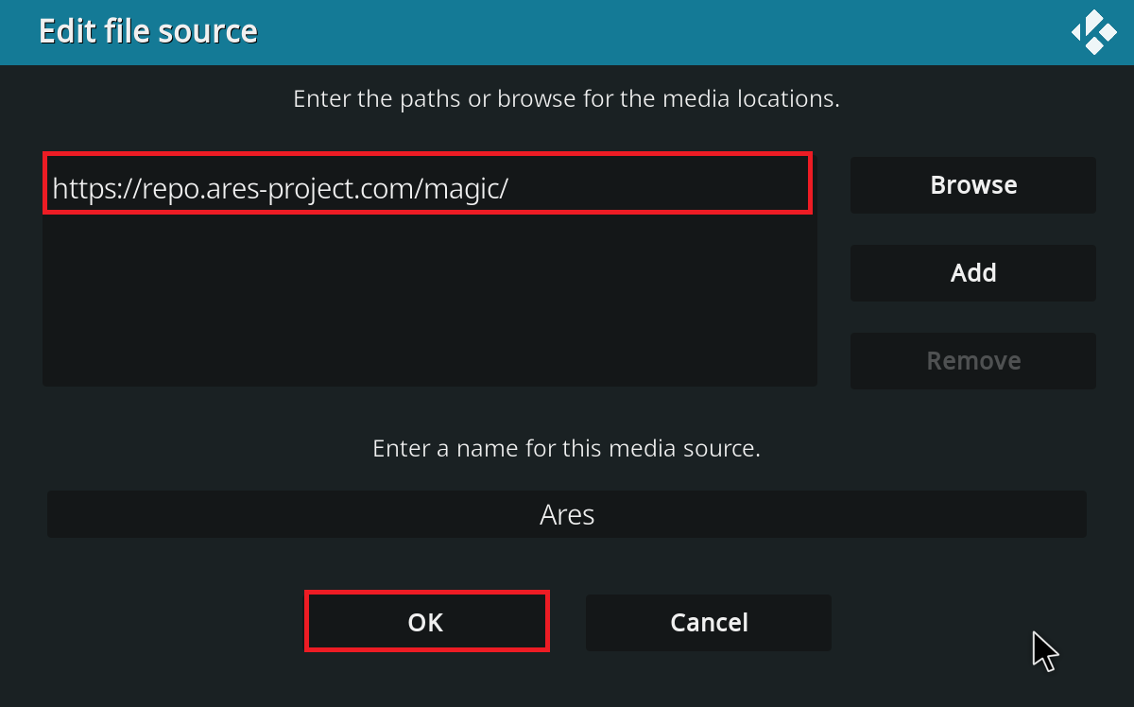Image resolution: width=1134 pixels, height=707 pixels.
Task: Choose Browse to locate a media folder
Action: tap(973, 185)
